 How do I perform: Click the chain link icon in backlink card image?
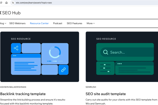pos(63,70)
